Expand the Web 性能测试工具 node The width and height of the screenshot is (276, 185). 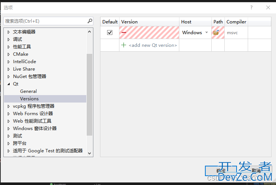pos(9,121)
